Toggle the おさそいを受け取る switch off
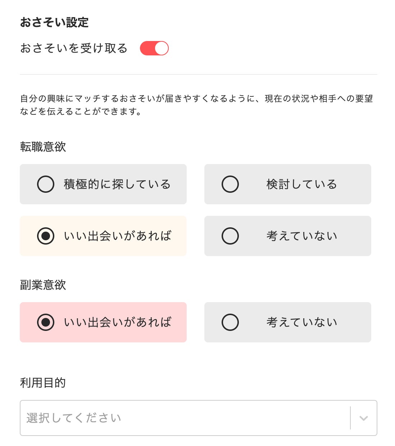Viewport: 395px width, 446px height. (154, 48)
